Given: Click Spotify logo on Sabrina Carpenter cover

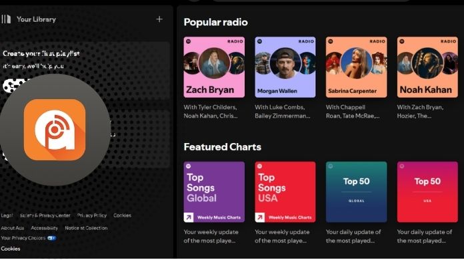Looking at the screenshot, I should coord(331,41).
